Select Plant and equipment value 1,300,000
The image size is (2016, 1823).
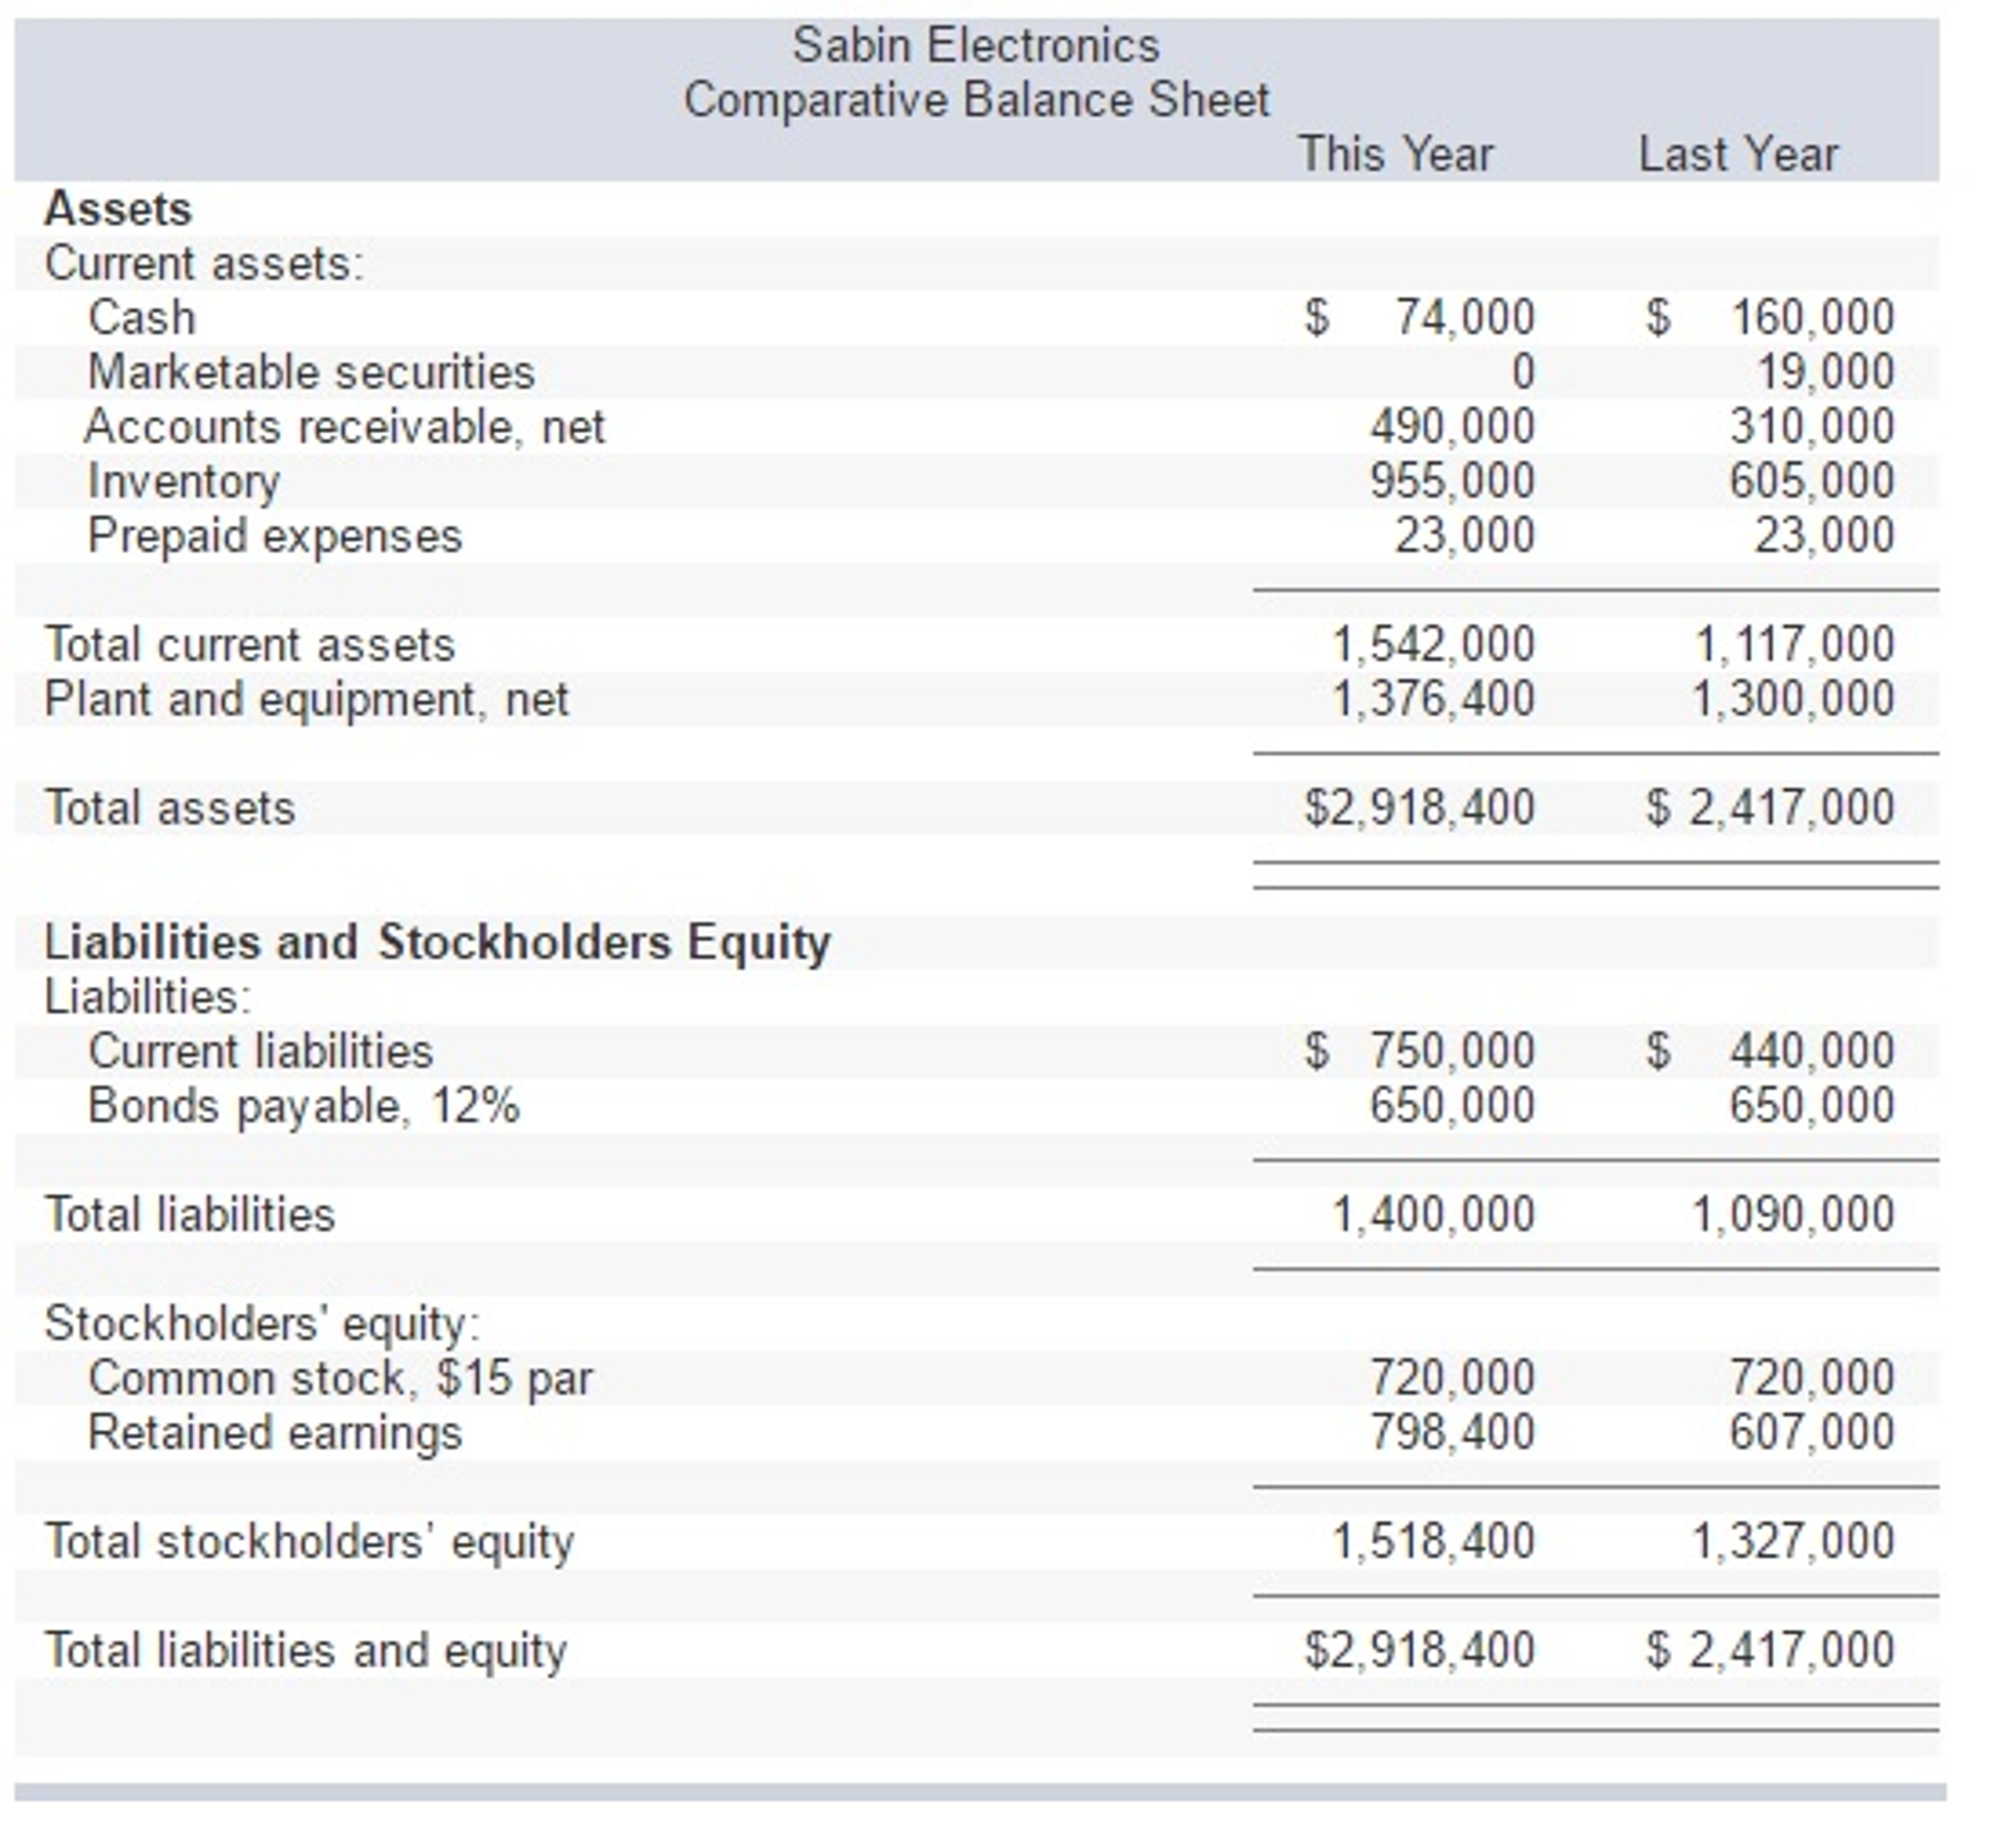click(x=1794, y=699)
